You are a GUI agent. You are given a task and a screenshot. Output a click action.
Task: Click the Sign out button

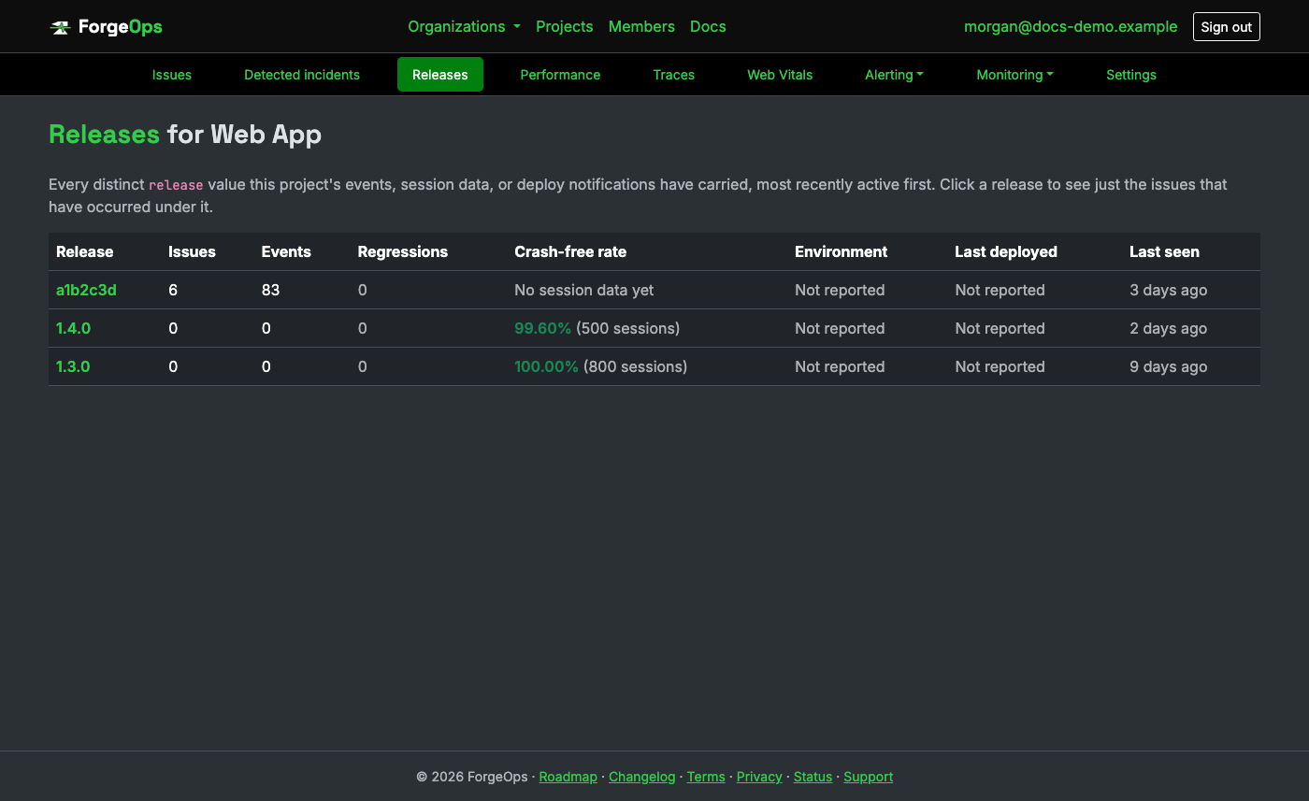point(1226,26)
